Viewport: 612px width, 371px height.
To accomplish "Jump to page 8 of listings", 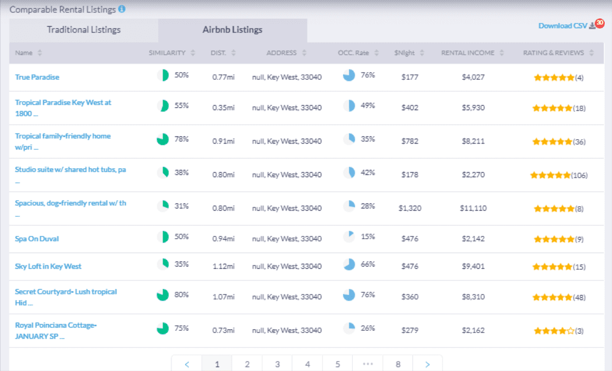I will [x=398, y=364].
